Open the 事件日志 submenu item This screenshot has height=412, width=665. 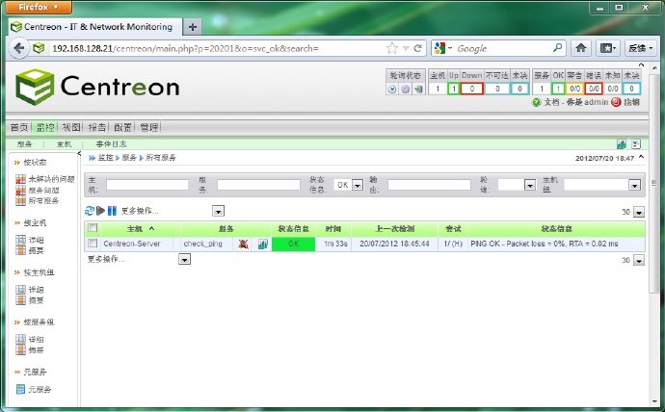pos(111,144)
